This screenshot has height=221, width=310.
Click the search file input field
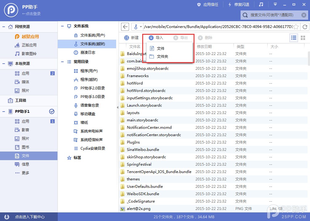[x=274, y=15]
